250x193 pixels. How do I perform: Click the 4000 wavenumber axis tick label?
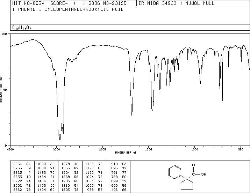(x=10, y=149)
